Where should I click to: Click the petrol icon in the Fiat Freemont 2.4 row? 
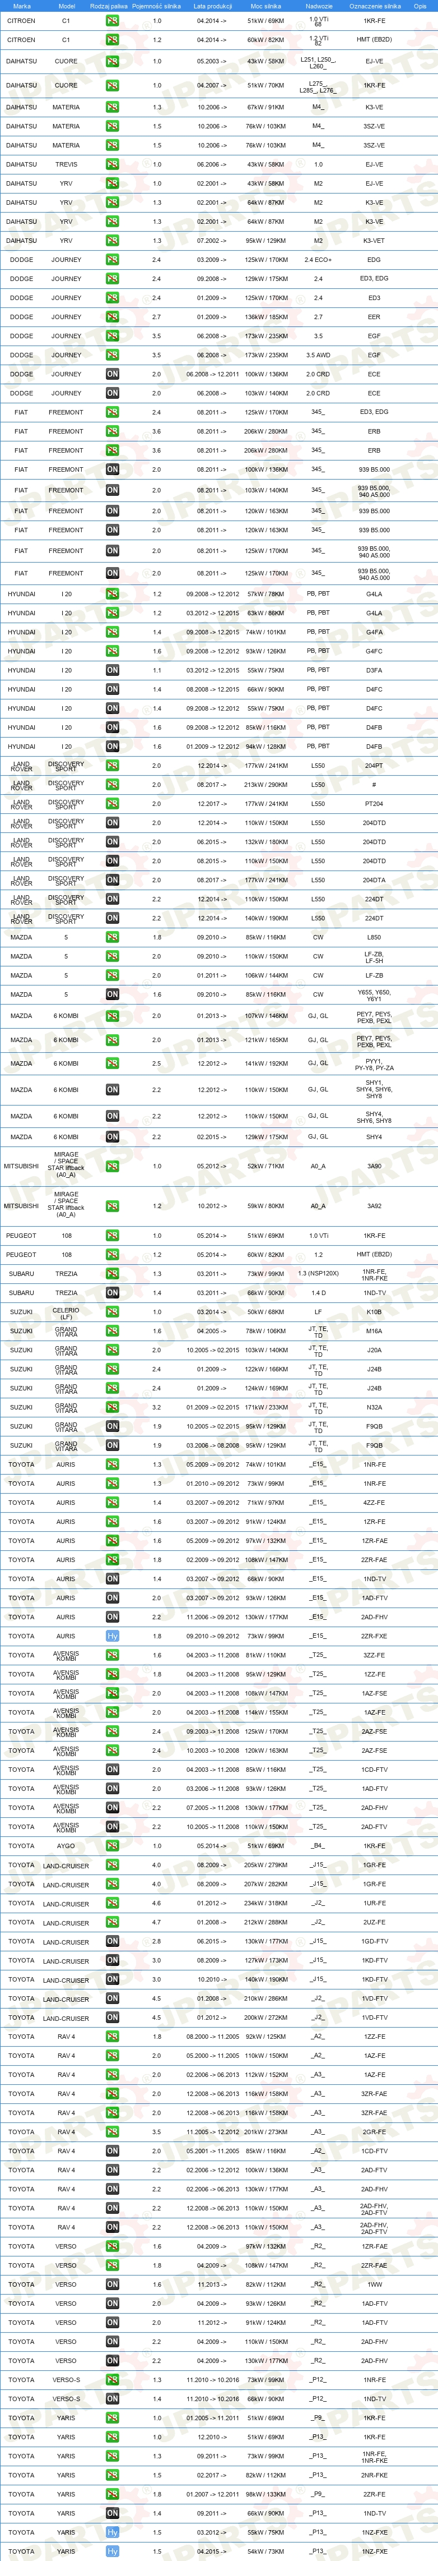tap(112, 412)
